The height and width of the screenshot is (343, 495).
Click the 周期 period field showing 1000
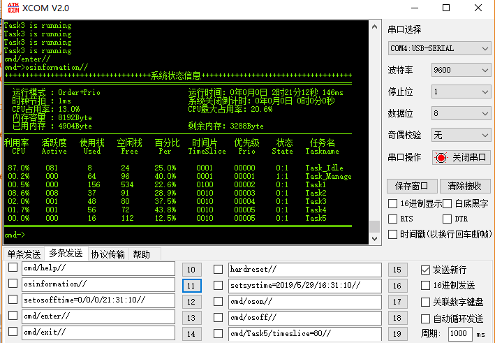[x=460, y=334]
